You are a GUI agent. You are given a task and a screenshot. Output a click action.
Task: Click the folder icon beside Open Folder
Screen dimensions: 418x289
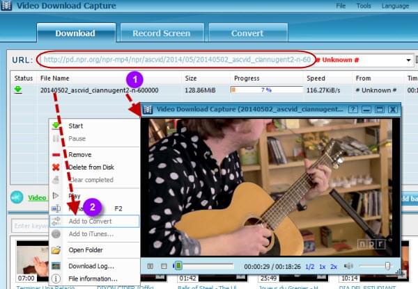56,250
